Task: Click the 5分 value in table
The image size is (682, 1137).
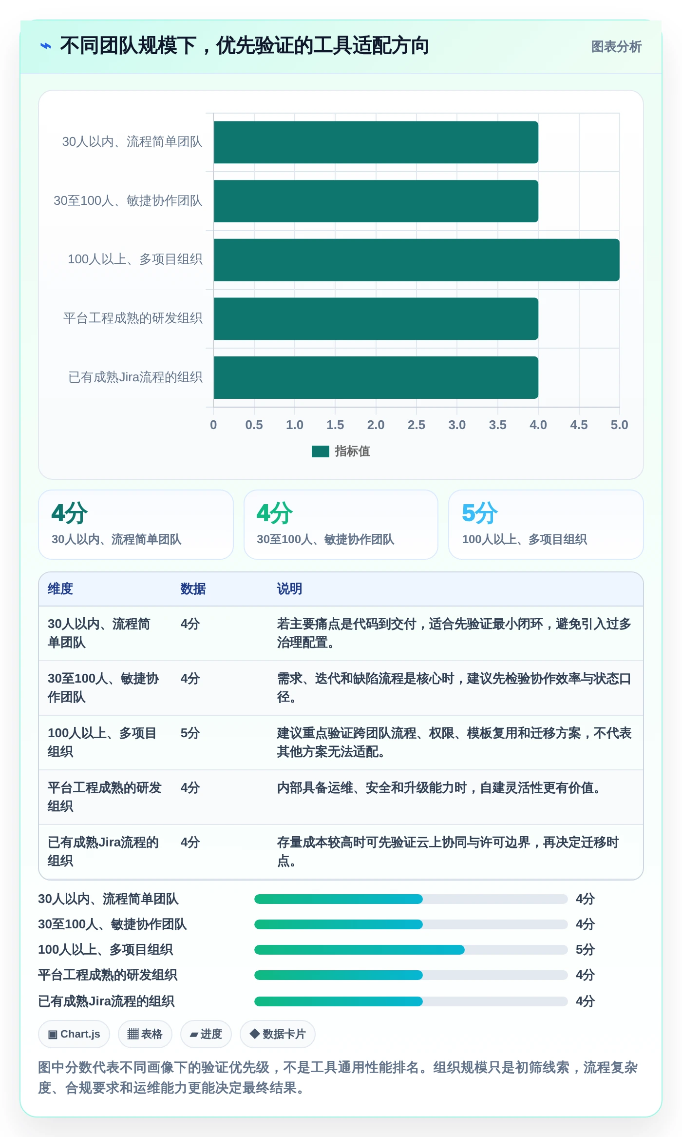Action: click(190, 733)
